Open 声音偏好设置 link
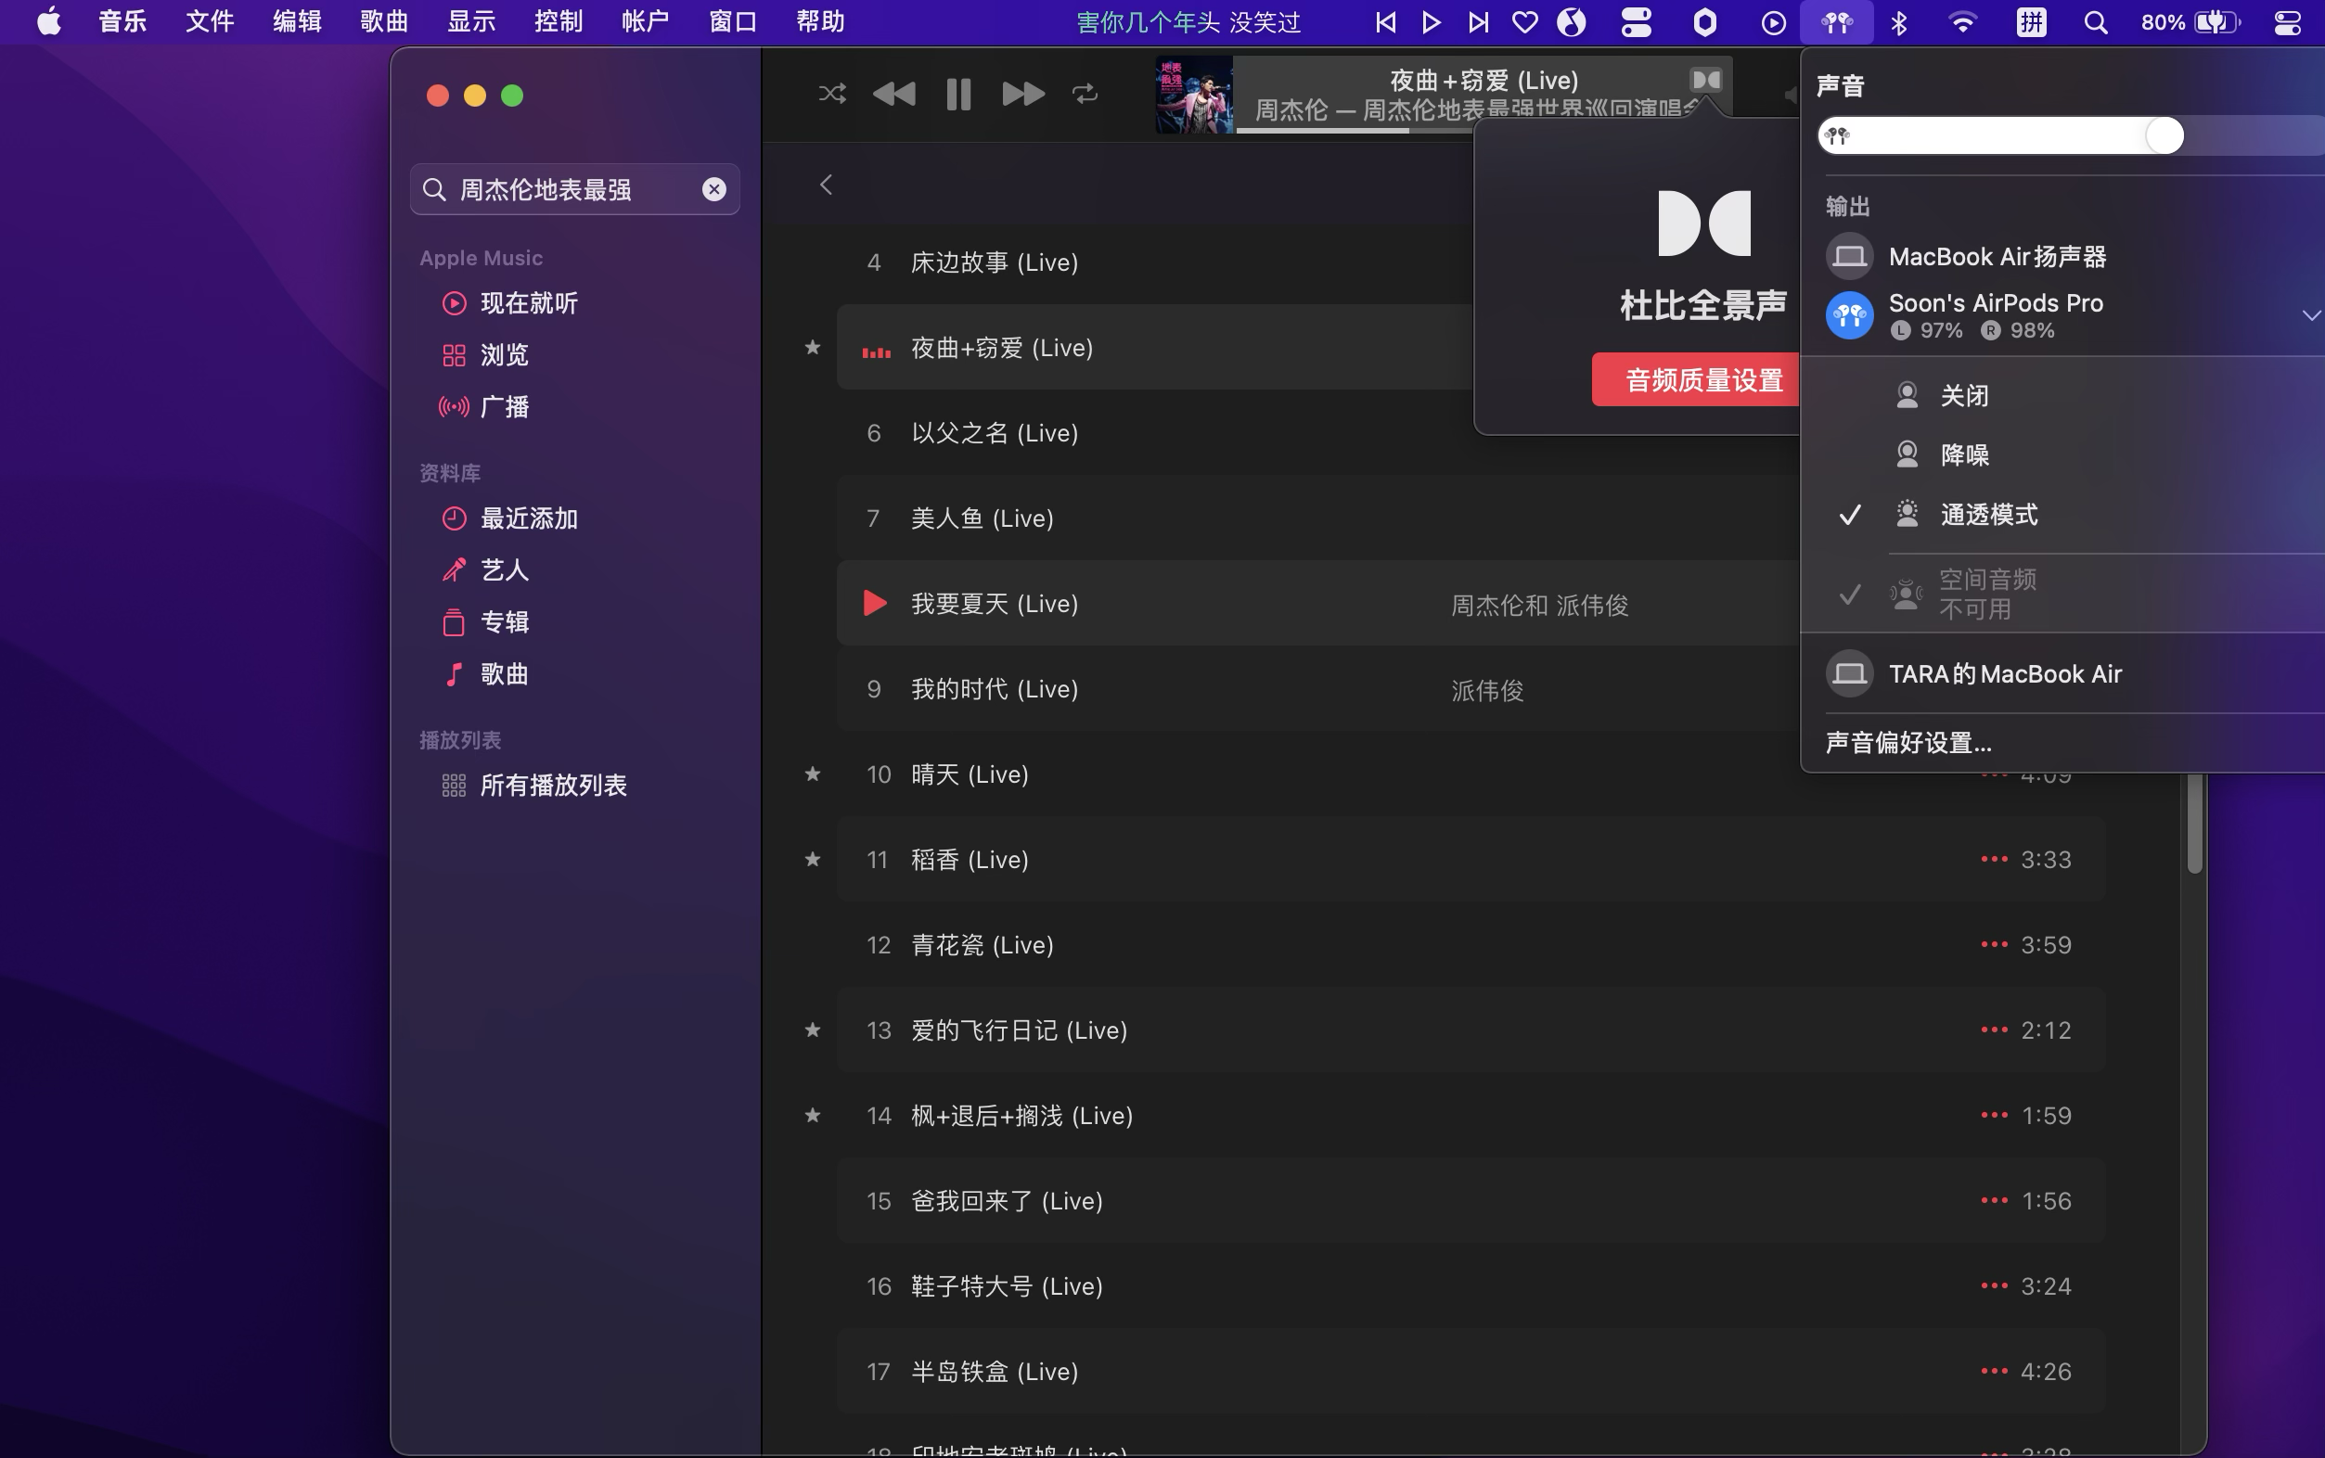This screenshot has width=2325, height=1458. [1908, 743]
